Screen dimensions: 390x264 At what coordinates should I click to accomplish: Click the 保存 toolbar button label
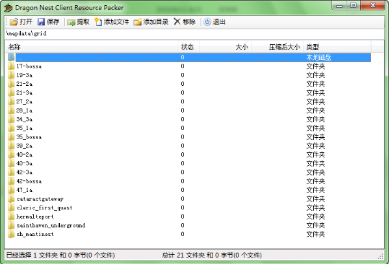[x=53, y=22]
